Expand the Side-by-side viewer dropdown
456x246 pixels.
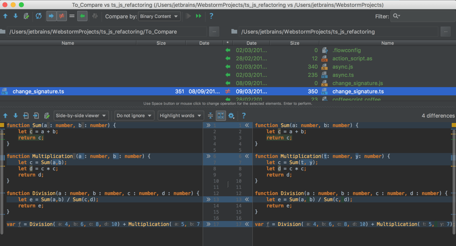click(81, 116)
